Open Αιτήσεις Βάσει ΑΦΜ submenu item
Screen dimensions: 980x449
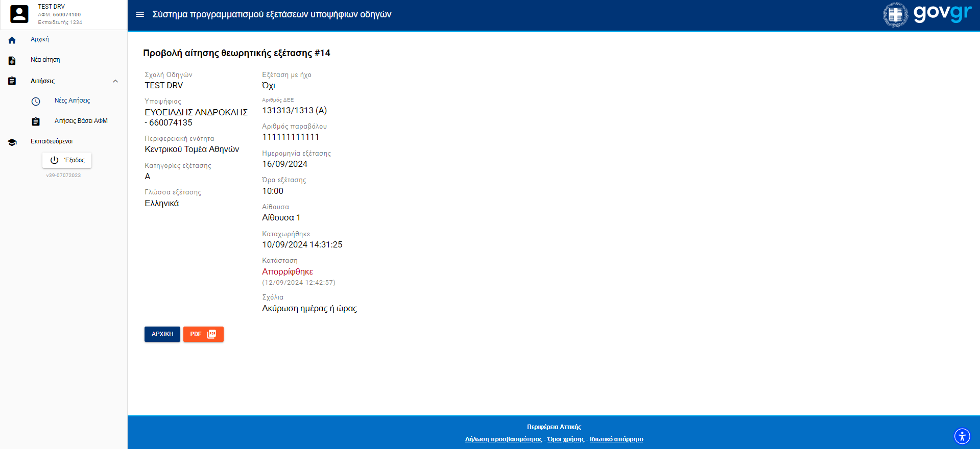pos(81,121)
